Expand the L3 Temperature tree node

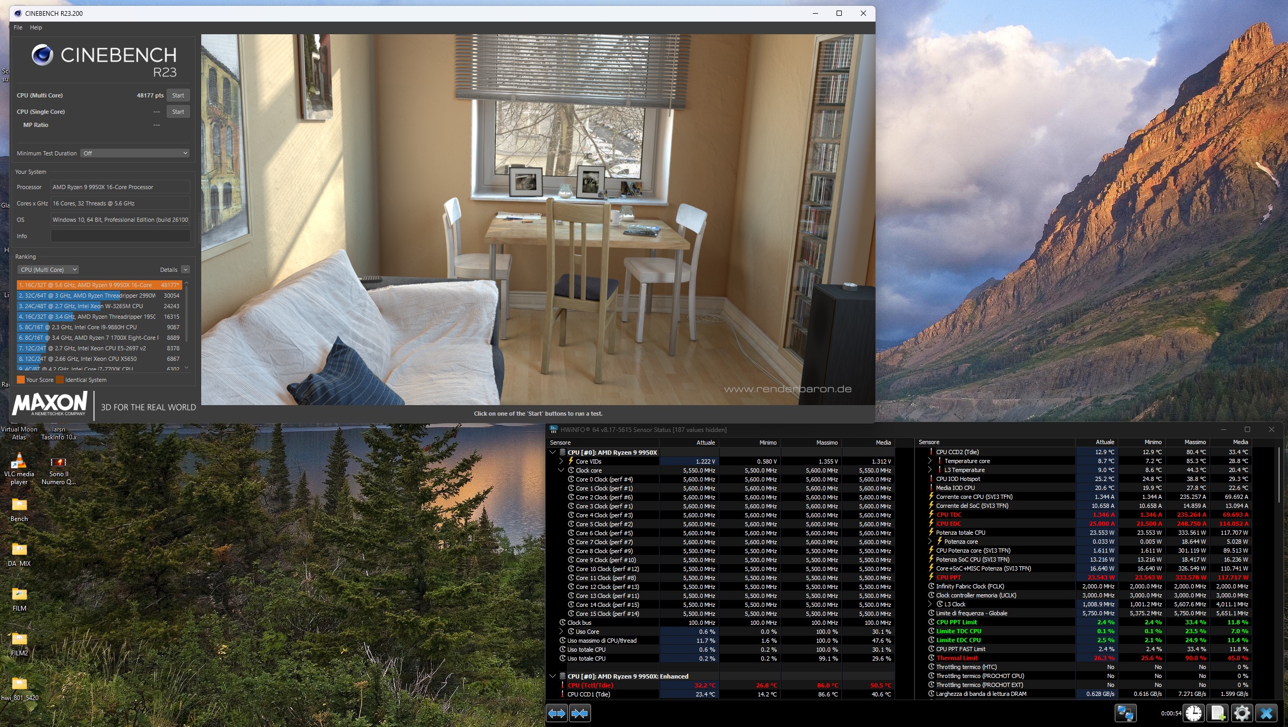(x=930, y=470)
